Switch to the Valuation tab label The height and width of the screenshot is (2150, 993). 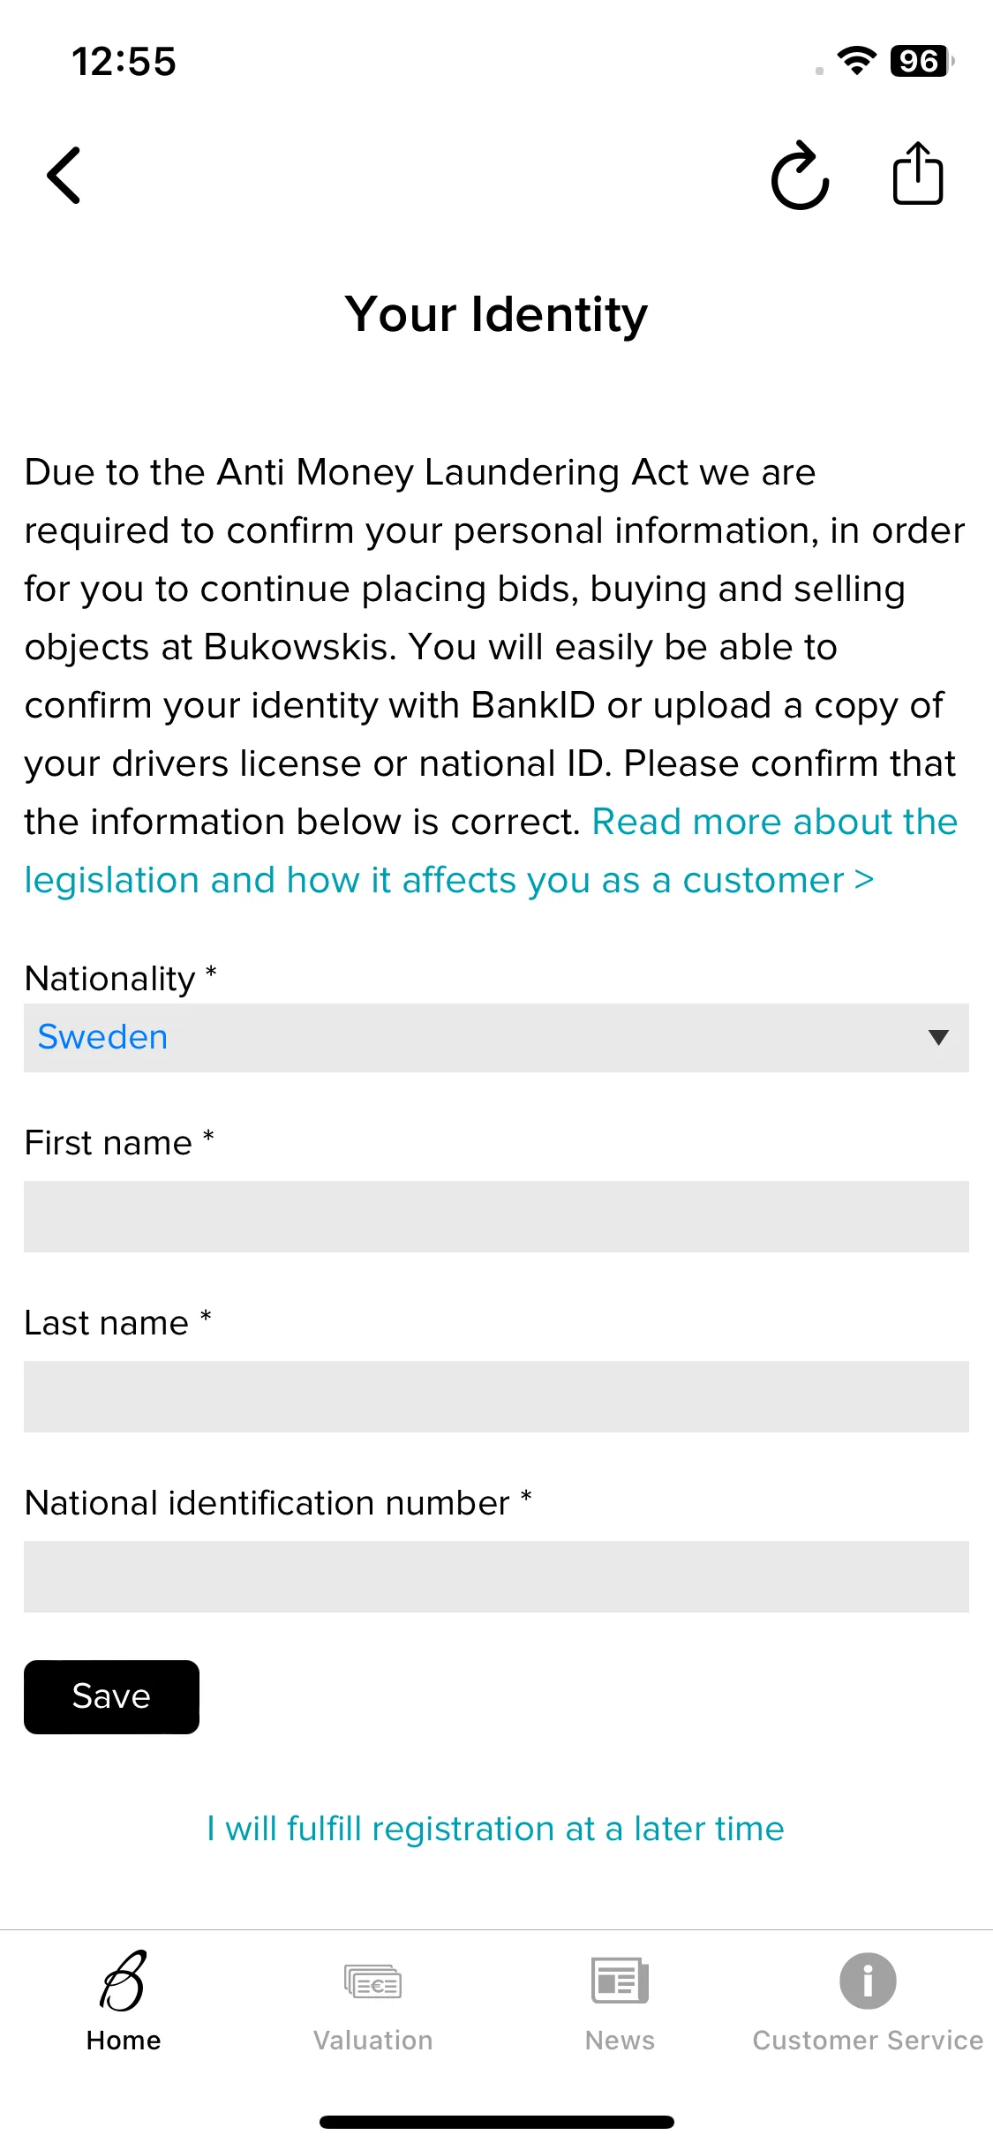point(372,2041)
